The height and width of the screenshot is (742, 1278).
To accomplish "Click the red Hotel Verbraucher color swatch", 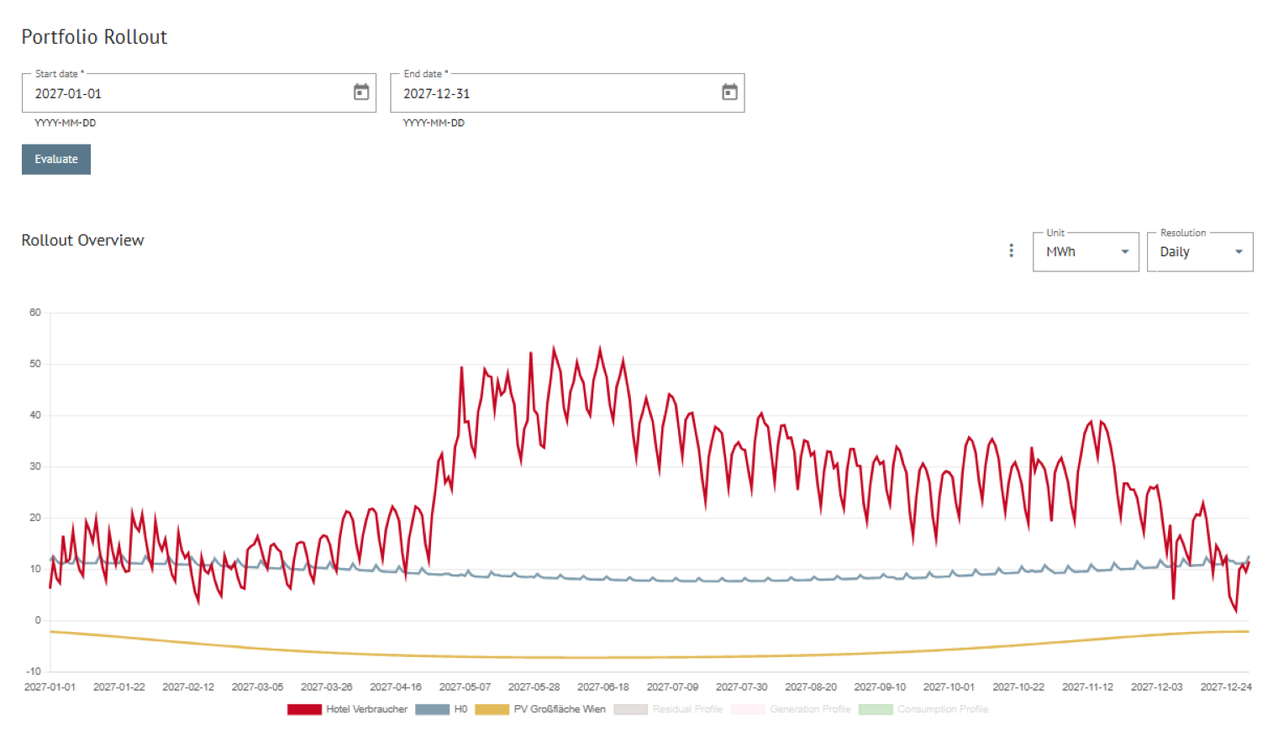I will coord(304,709).
